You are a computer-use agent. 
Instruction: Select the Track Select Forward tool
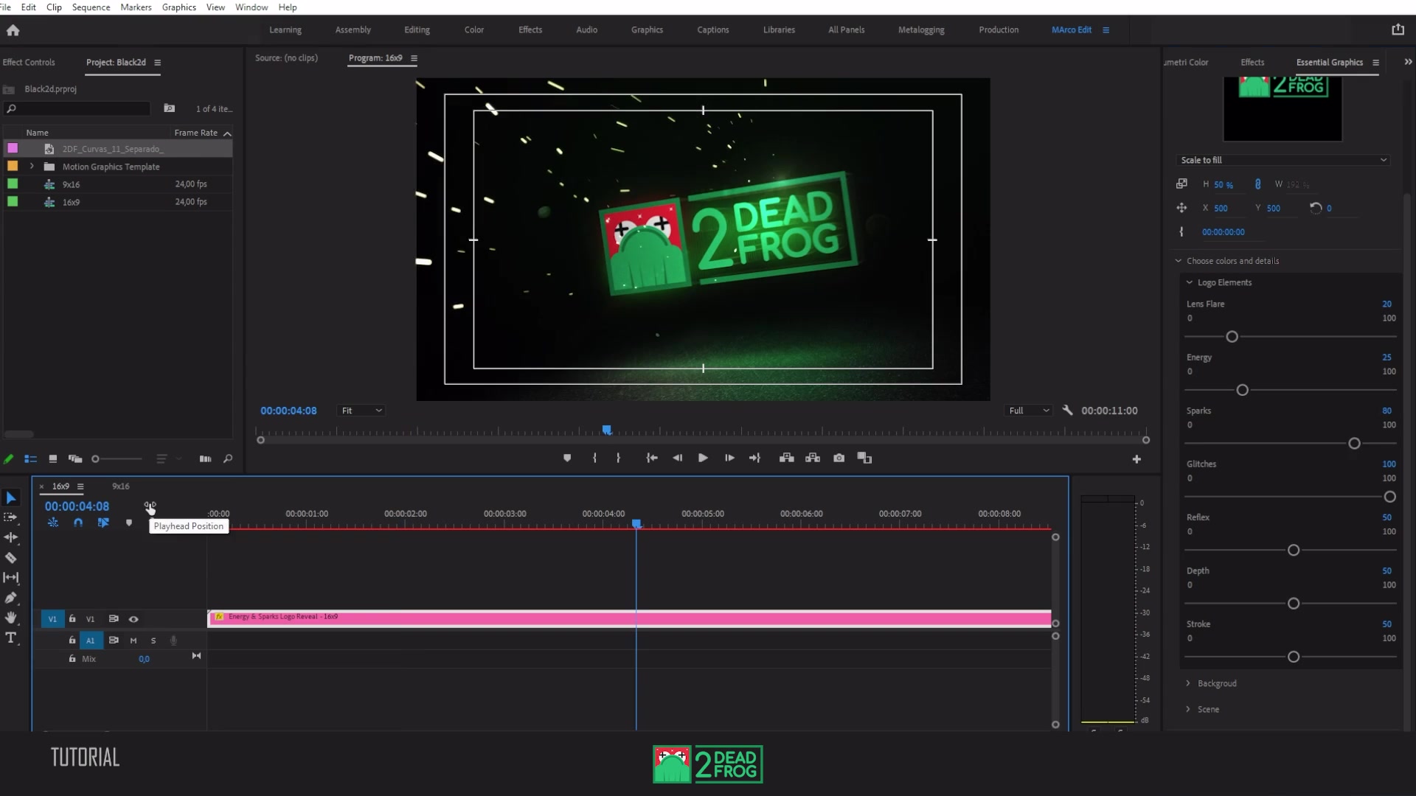coord(11,518)
